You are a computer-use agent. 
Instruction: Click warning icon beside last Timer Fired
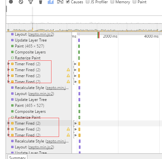point(68,135)
